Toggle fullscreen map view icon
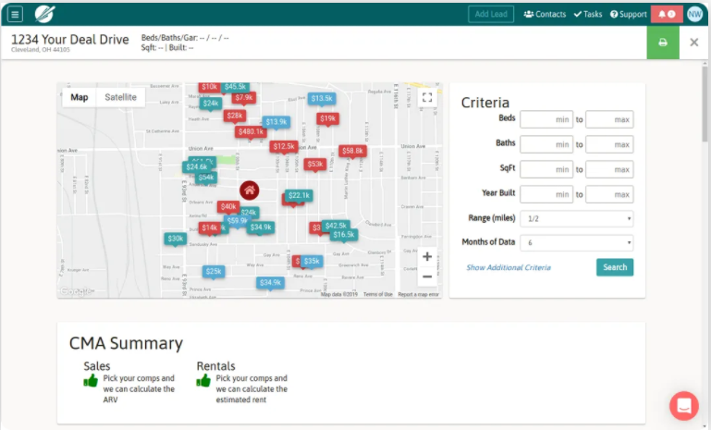711x430 pixels. [x=426, y=97]
